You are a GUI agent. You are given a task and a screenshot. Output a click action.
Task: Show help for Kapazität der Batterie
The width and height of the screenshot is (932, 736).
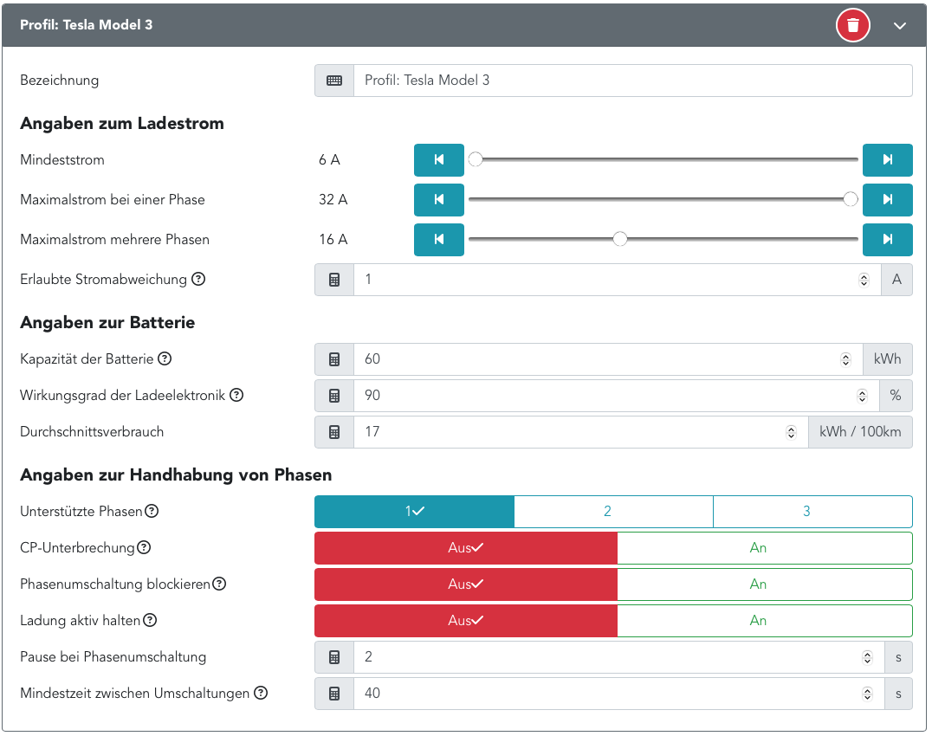coord(165,358)
